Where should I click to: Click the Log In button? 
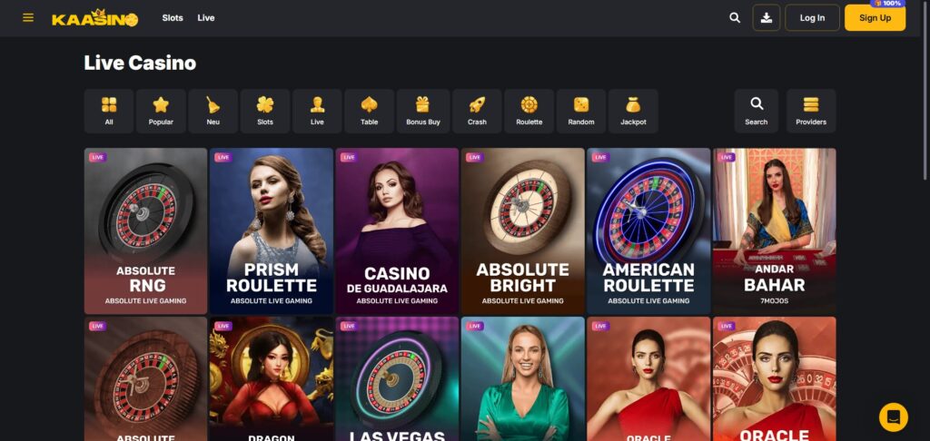pos(812,18)
